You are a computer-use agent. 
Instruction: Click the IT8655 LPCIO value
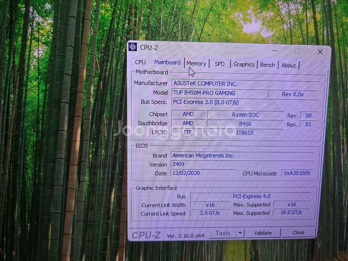click(245, 133)
